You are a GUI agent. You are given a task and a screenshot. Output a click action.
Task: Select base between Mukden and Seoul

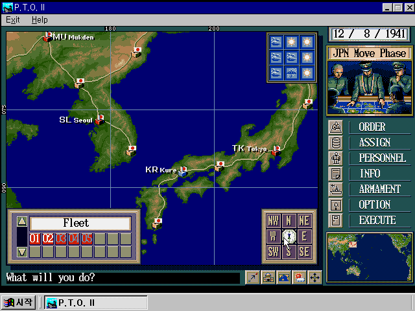pos(79,84)
